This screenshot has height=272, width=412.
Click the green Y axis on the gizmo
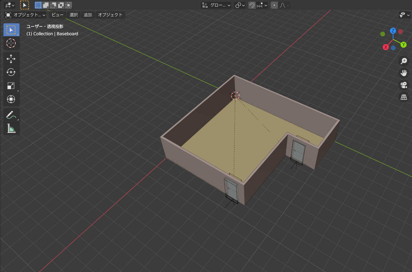pos(403,45)
